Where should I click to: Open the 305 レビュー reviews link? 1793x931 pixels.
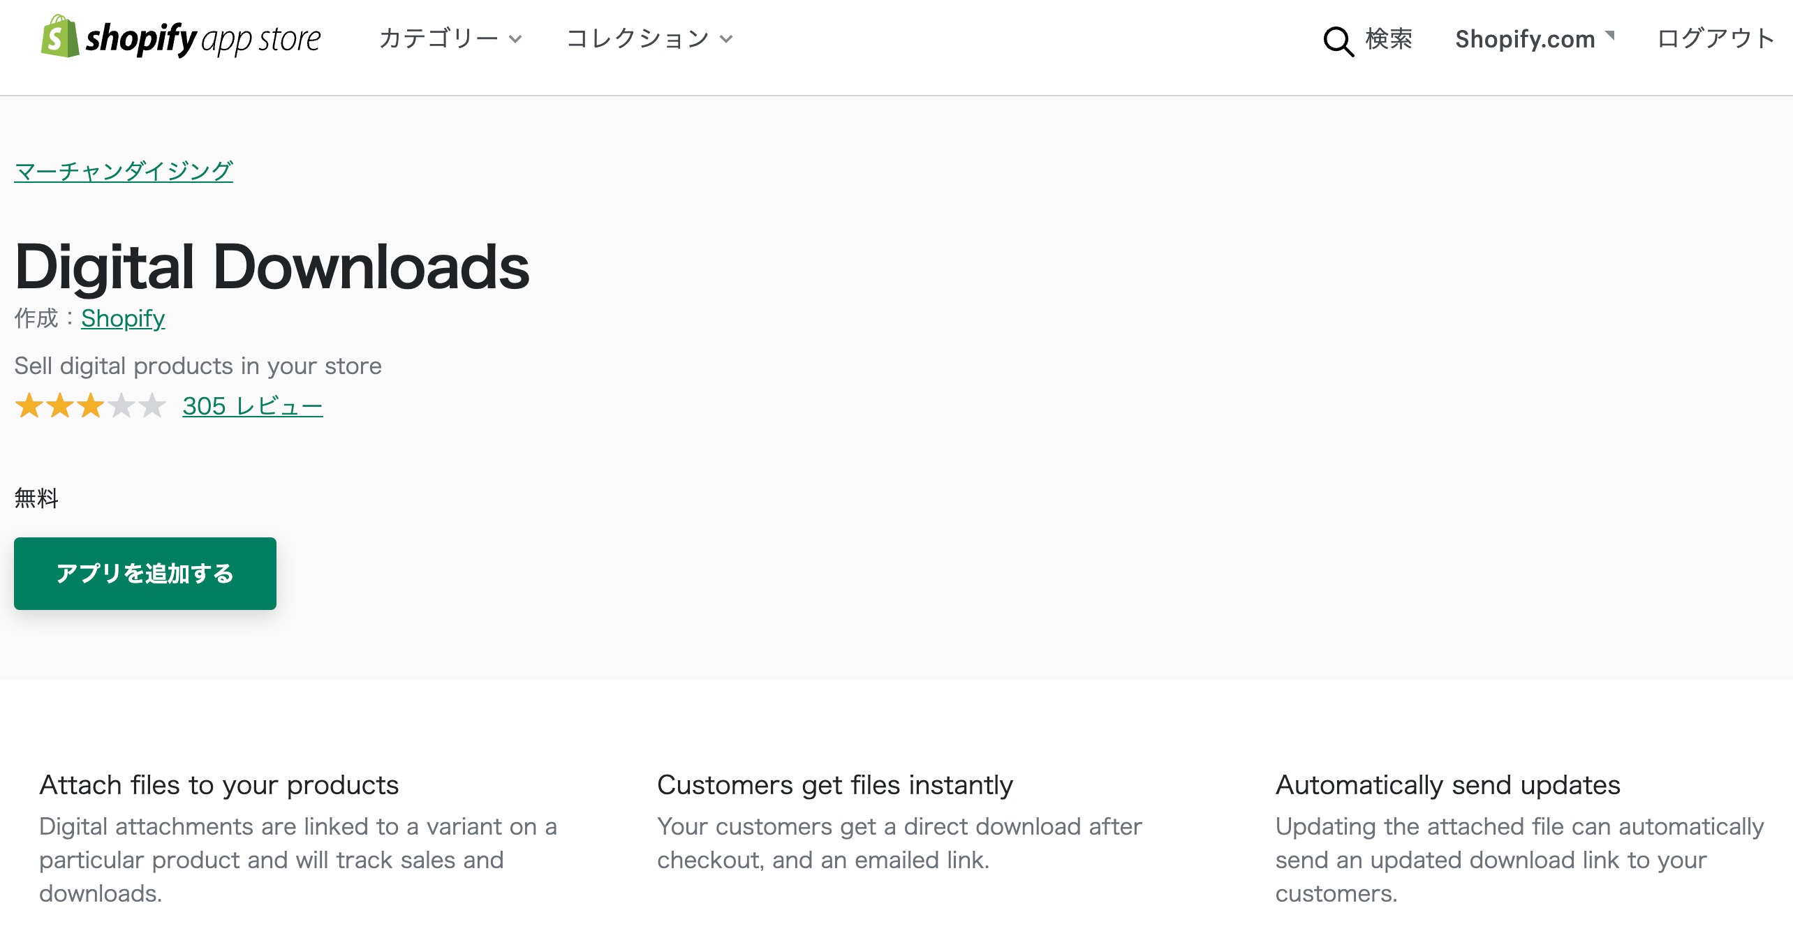pos(253,405)
